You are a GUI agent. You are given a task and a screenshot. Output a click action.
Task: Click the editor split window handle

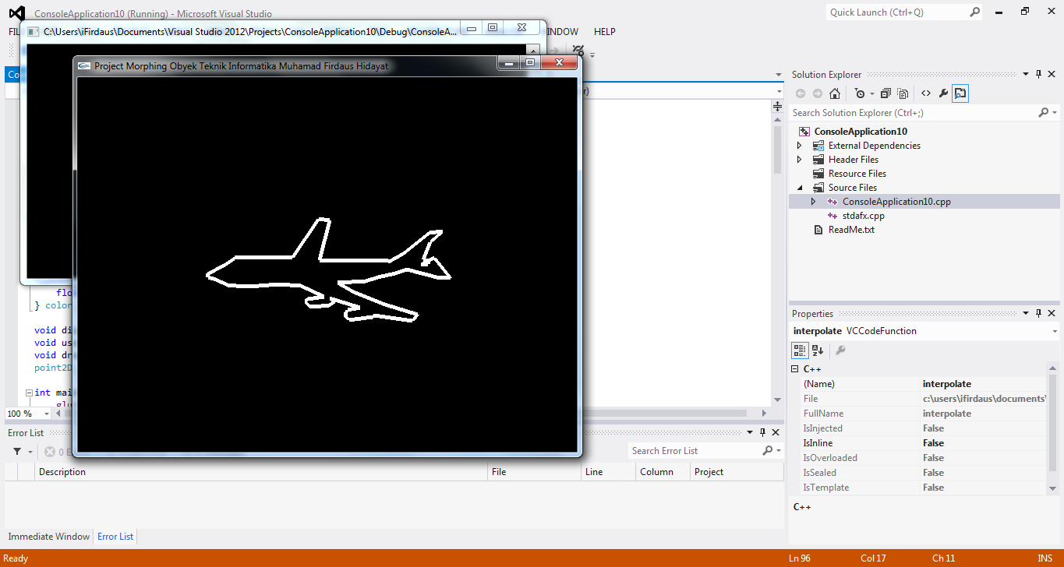tap(777, 106)
